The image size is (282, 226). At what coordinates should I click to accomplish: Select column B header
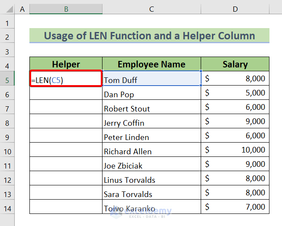66,9
